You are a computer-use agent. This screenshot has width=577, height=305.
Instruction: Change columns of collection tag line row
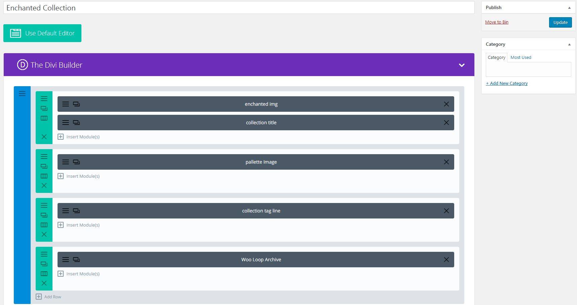tap(44, 225)
